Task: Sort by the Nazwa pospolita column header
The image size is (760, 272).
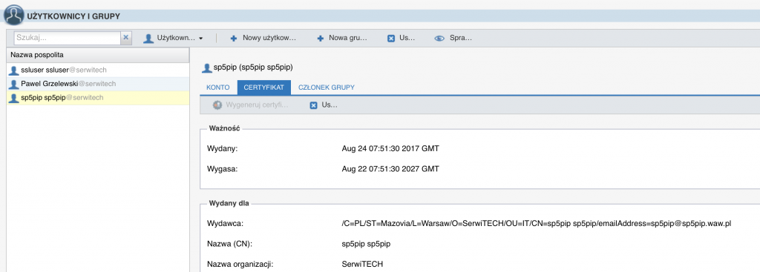Action: pos(98,55)
